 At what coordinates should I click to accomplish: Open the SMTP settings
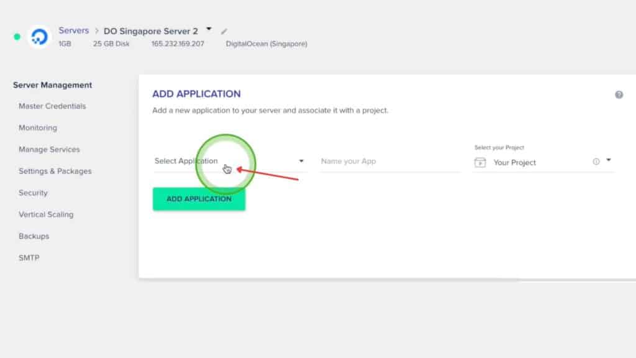point(29,257)
